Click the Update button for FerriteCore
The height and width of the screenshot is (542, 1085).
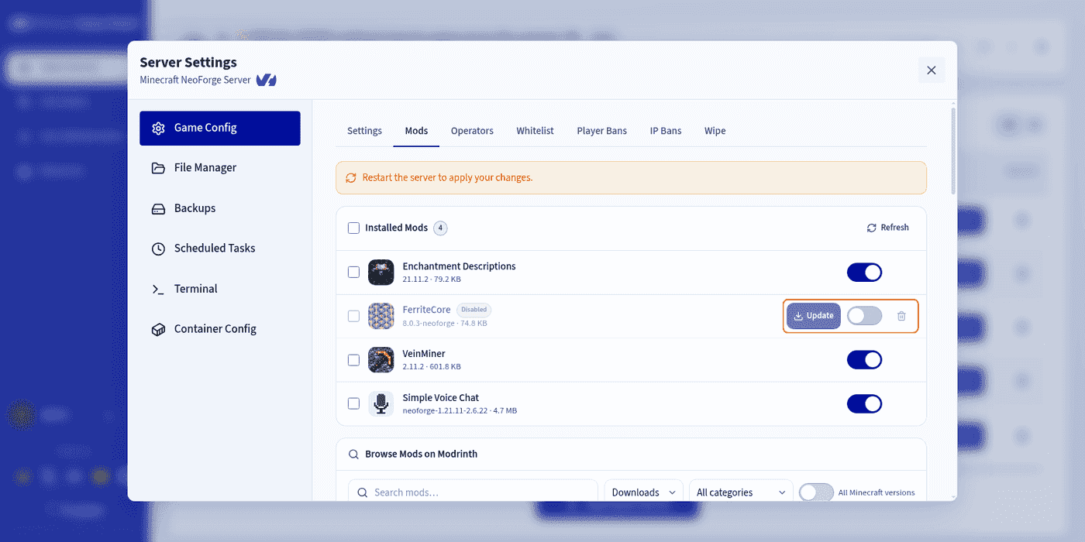[x=814, y=316]
